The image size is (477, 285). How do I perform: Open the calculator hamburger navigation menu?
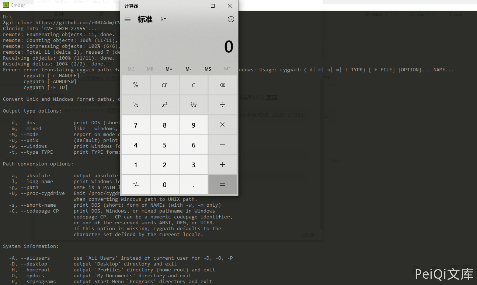(x=128, y=19)
